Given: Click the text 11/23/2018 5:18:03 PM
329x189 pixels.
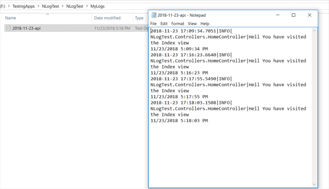Looking at the screenshot, I should point(179,121).
